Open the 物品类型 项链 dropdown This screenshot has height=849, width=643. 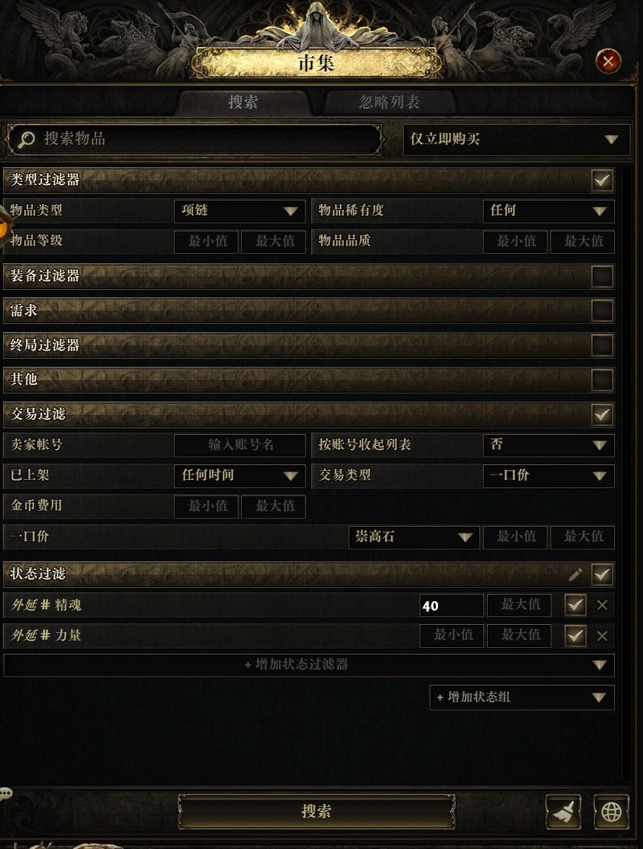[x=240, y=211]
